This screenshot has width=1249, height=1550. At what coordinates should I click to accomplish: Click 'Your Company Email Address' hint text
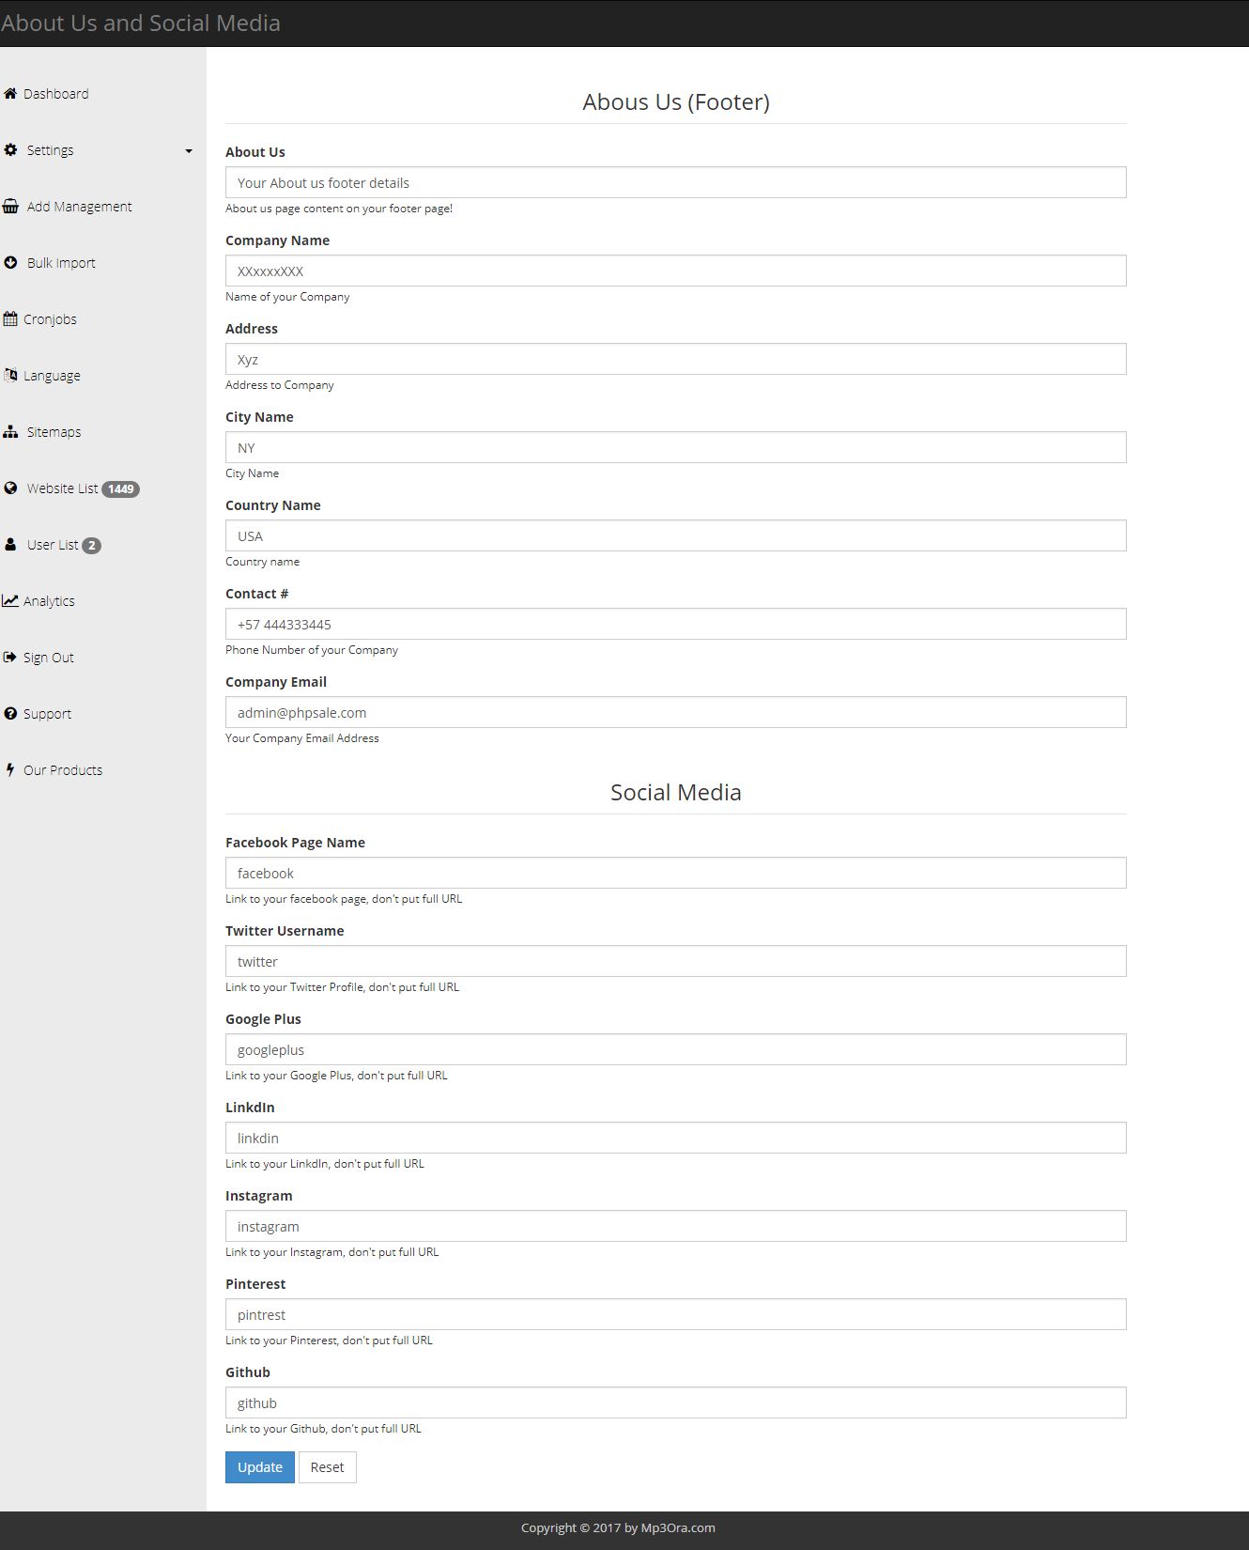(302, 738)
